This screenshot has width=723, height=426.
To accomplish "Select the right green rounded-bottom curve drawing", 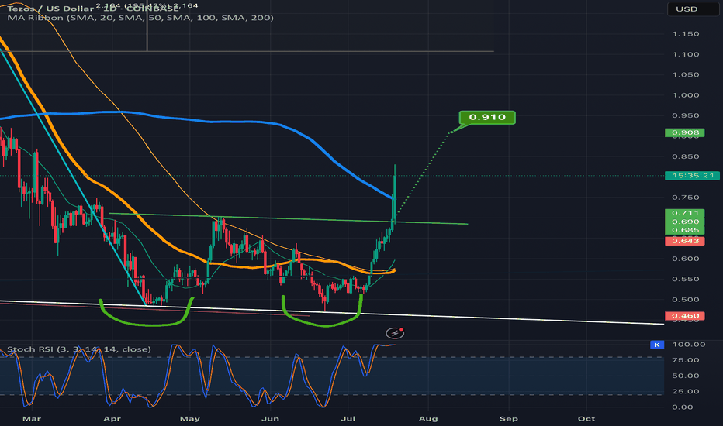I will [x=322, y=319].
